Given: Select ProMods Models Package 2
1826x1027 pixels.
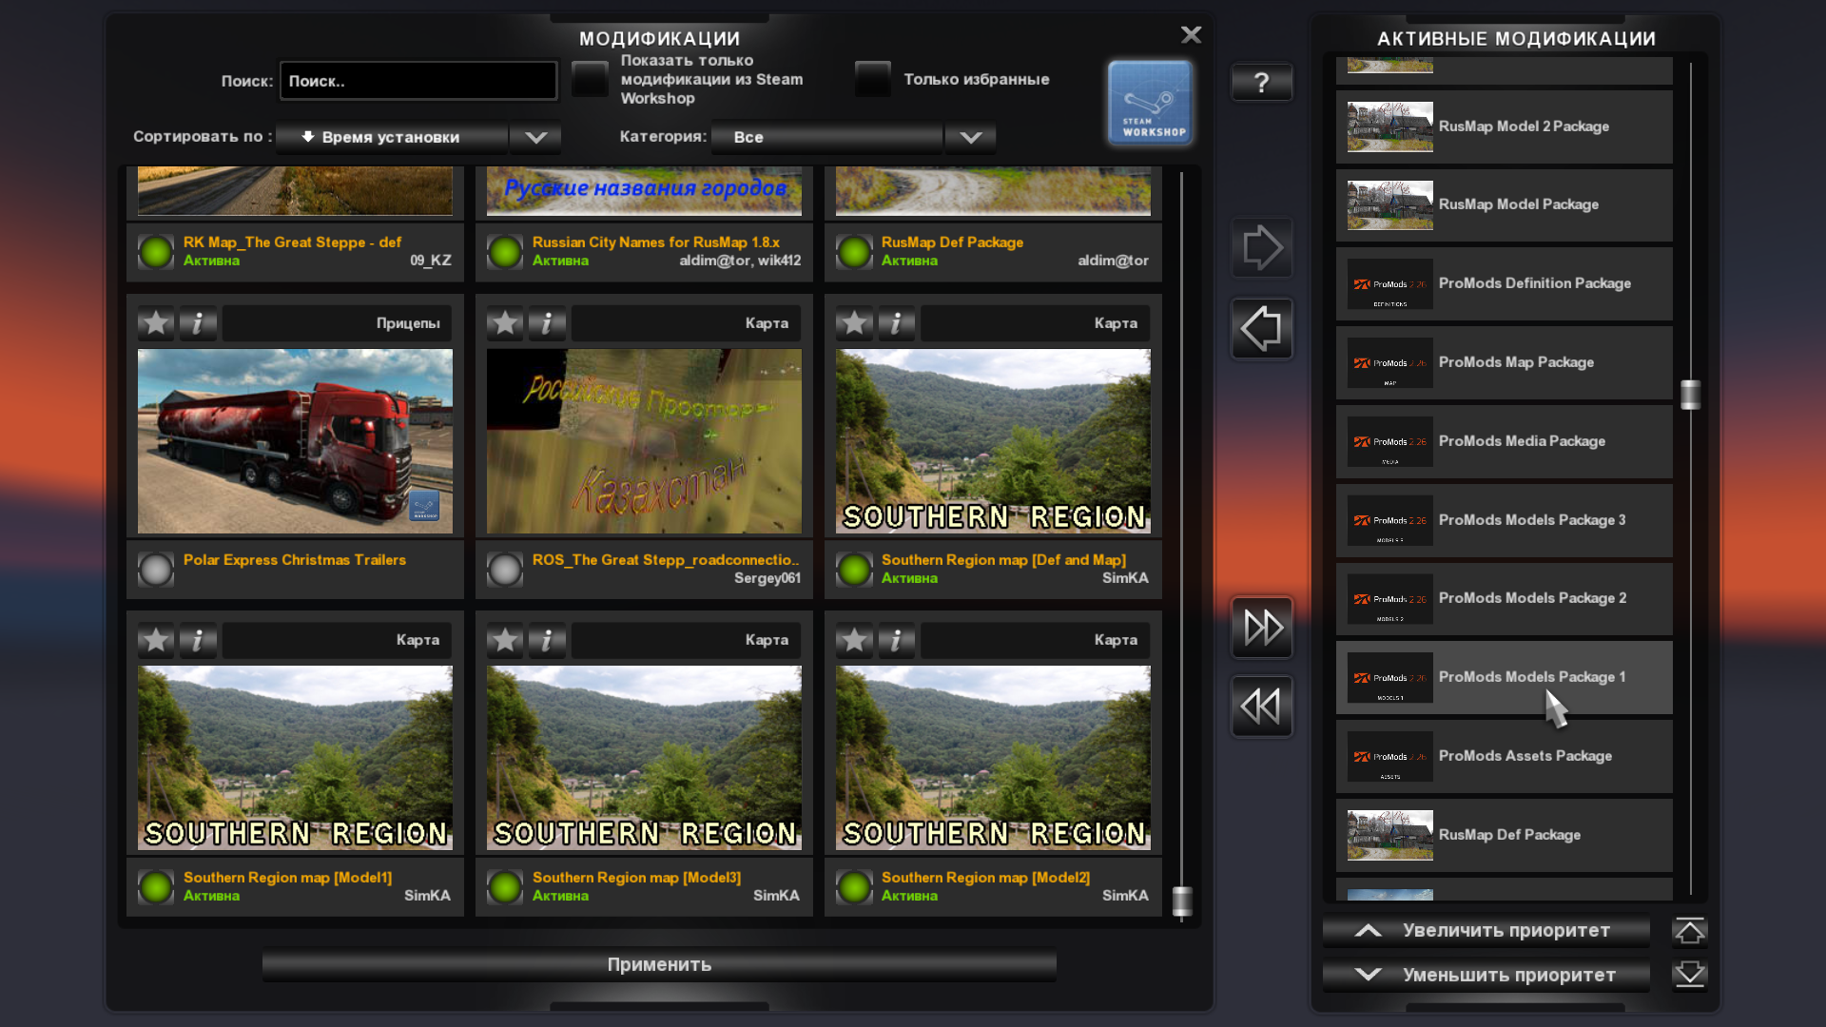Looking at the screenshot, I should click(1505, 599).
